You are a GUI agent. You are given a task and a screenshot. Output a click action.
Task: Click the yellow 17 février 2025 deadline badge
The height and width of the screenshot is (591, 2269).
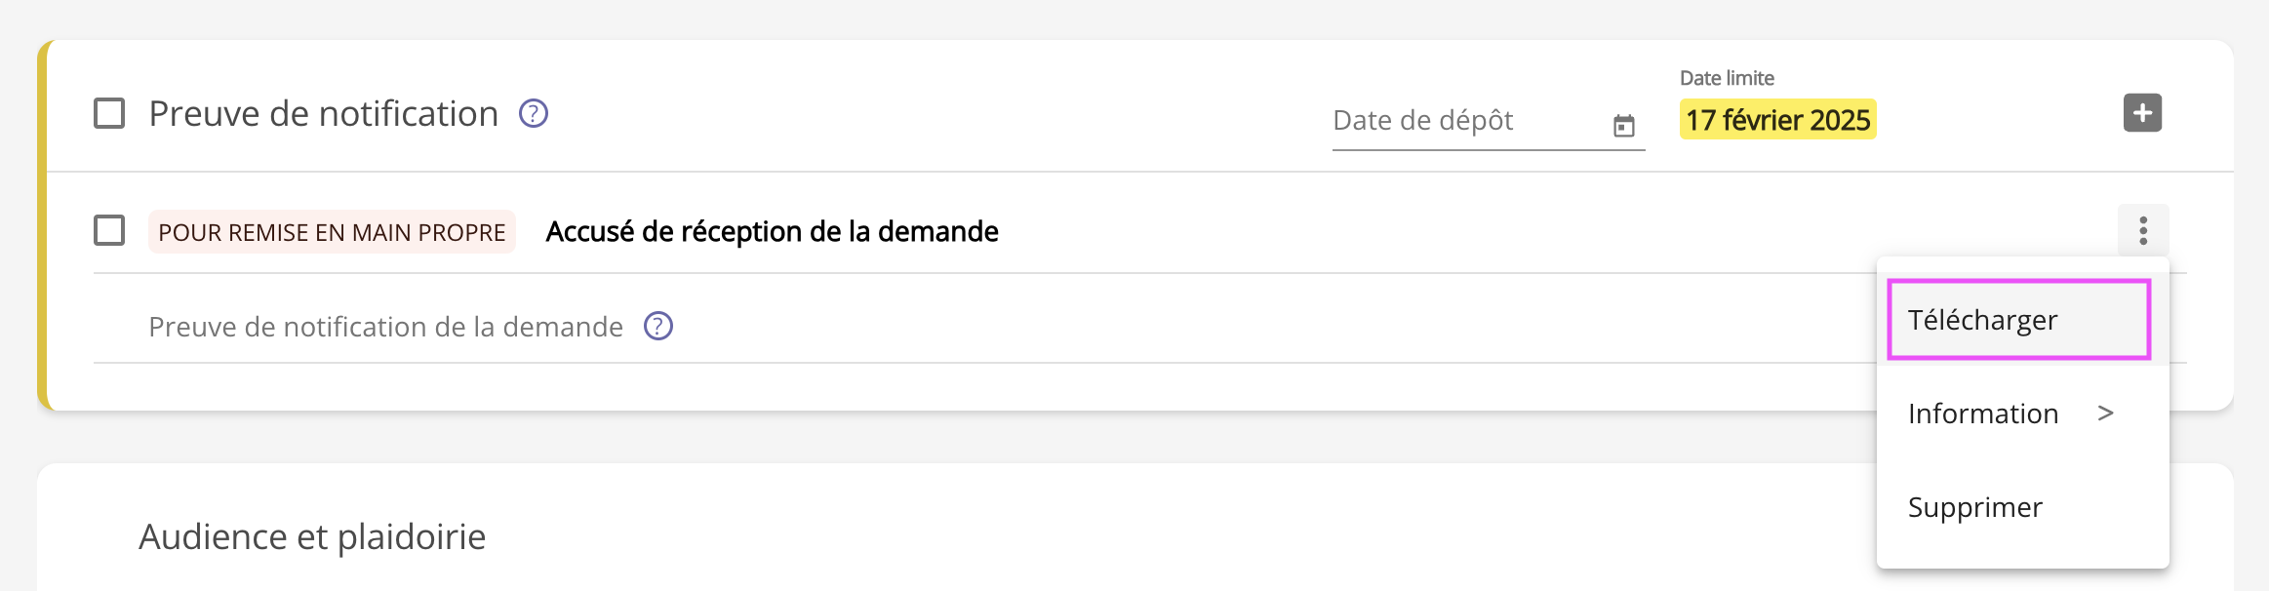coord(1777,120)
